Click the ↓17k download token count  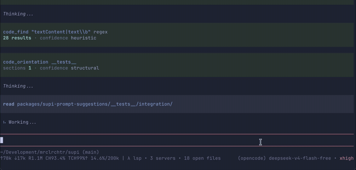pos(20,158)
